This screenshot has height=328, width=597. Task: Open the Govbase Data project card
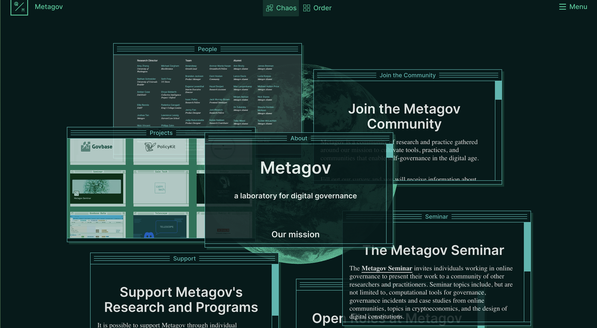tap(98, 225)
